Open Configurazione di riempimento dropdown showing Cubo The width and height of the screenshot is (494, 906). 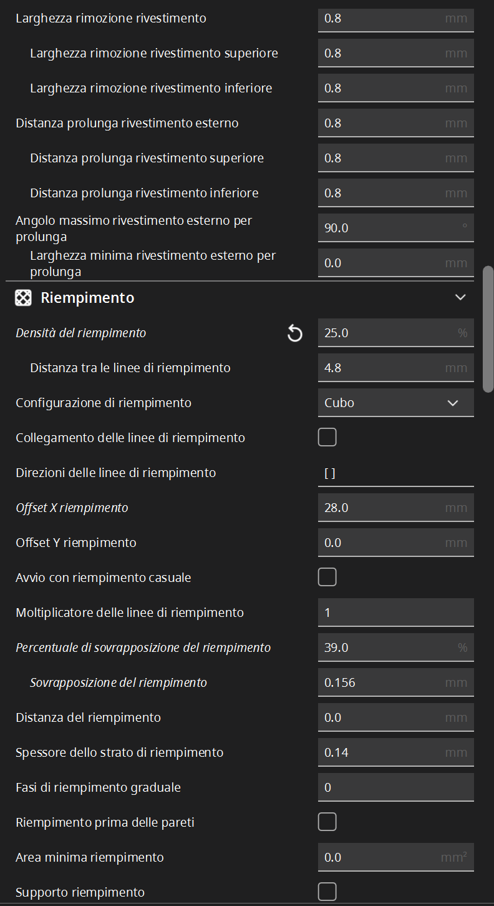click(396, 403)
